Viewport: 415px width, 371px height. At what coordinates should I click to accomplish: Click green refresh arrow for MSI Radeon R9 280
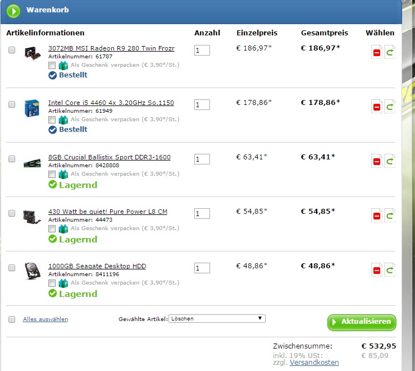click(x=390, y=52)
